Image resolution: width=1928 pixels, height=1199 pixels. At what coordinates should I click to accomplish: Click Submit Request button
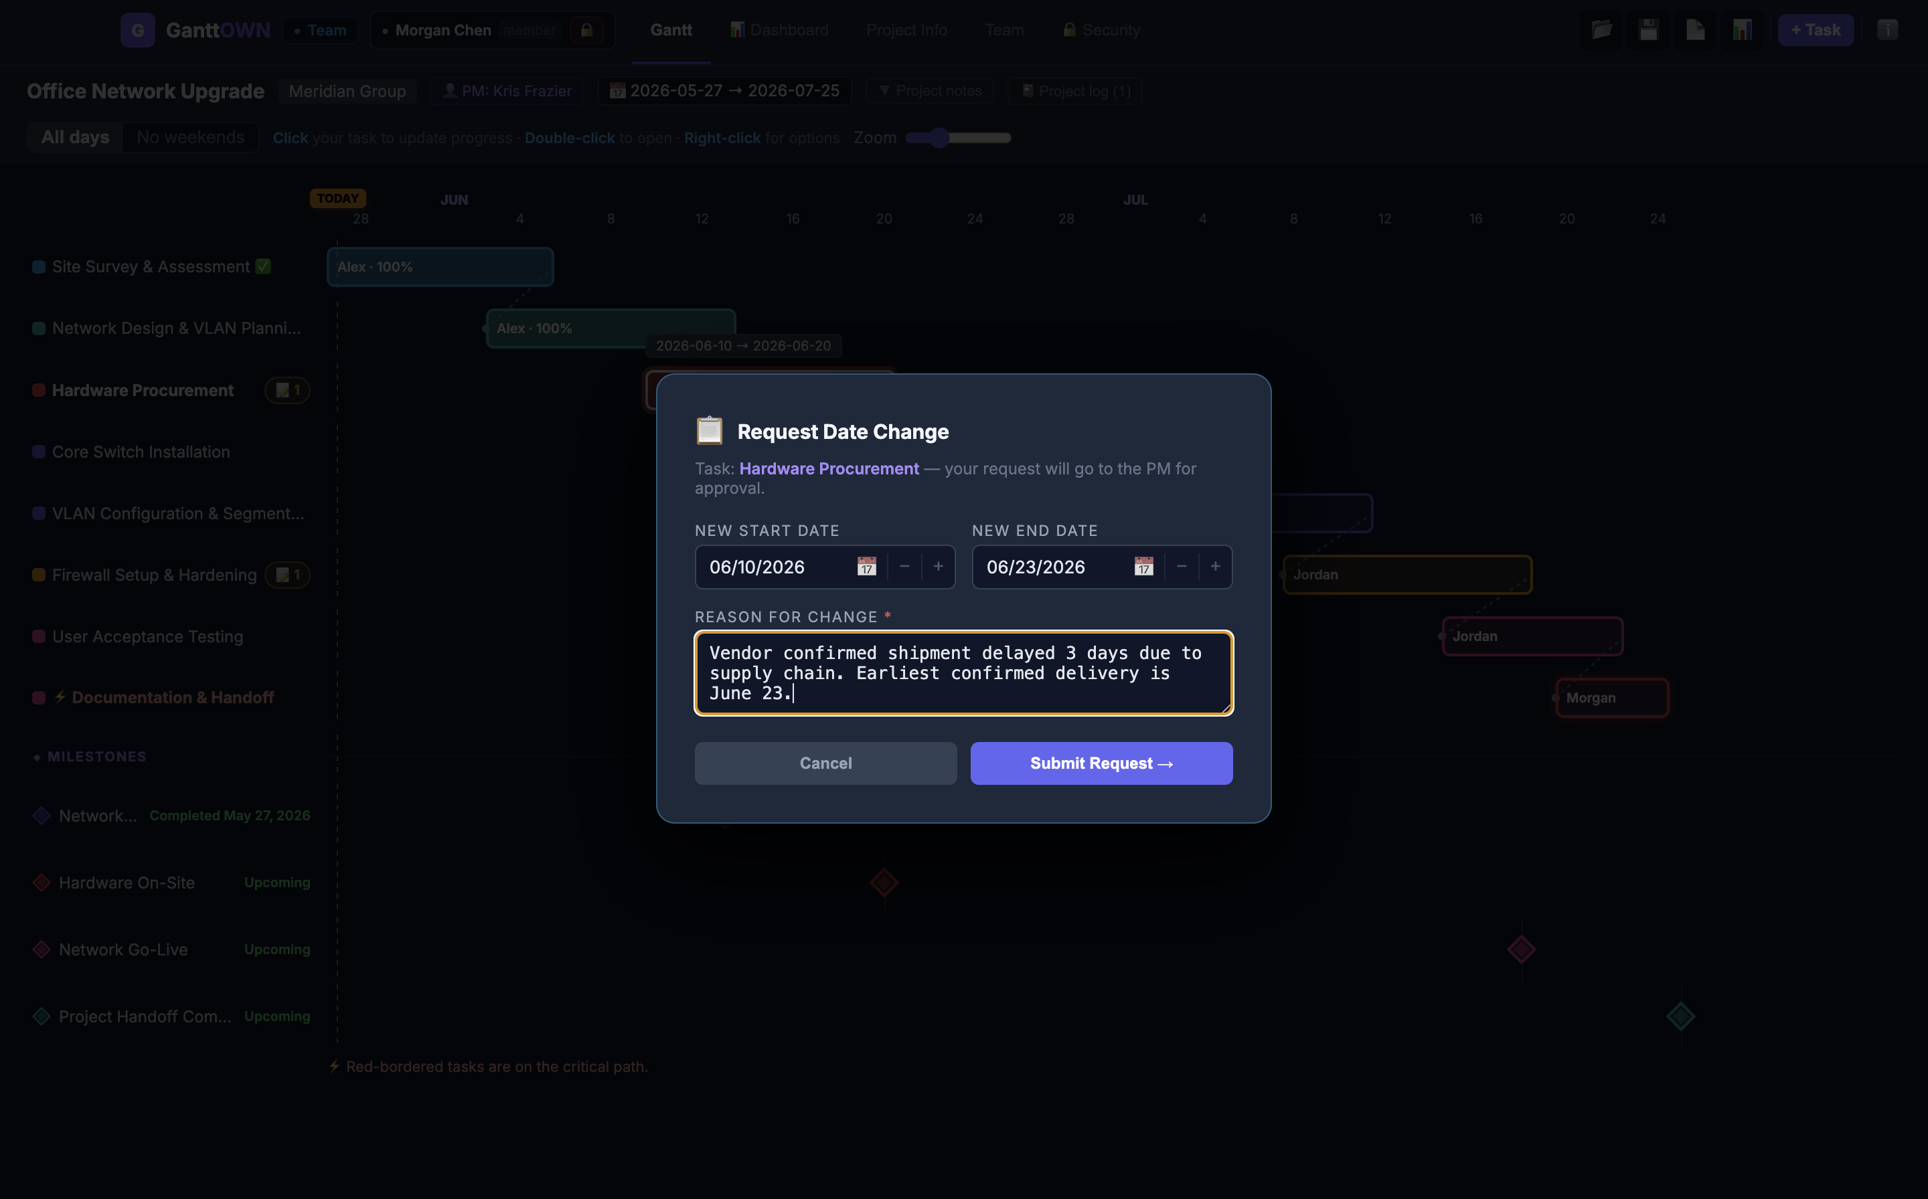1101,763
